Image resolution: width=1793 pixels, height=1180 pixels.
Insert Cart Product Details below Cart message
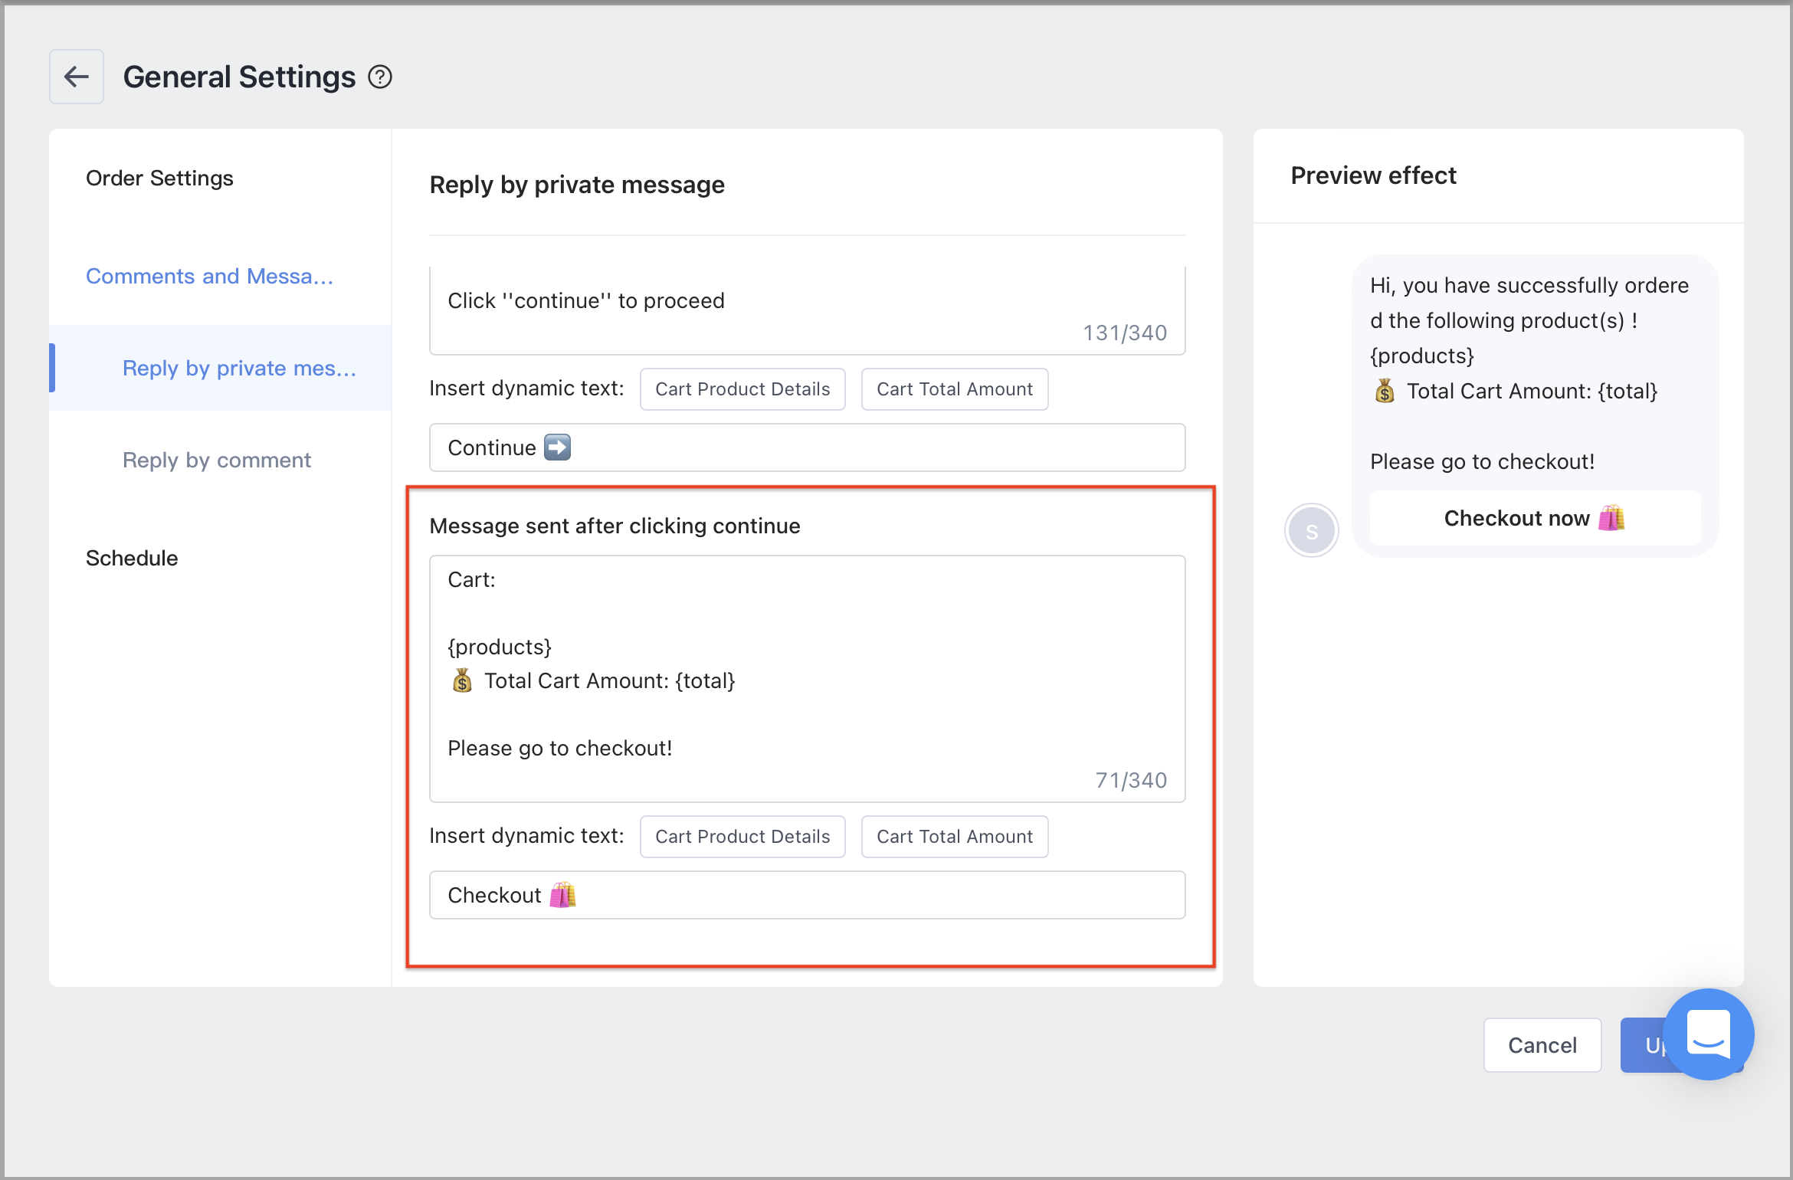(x=742, y=837)
